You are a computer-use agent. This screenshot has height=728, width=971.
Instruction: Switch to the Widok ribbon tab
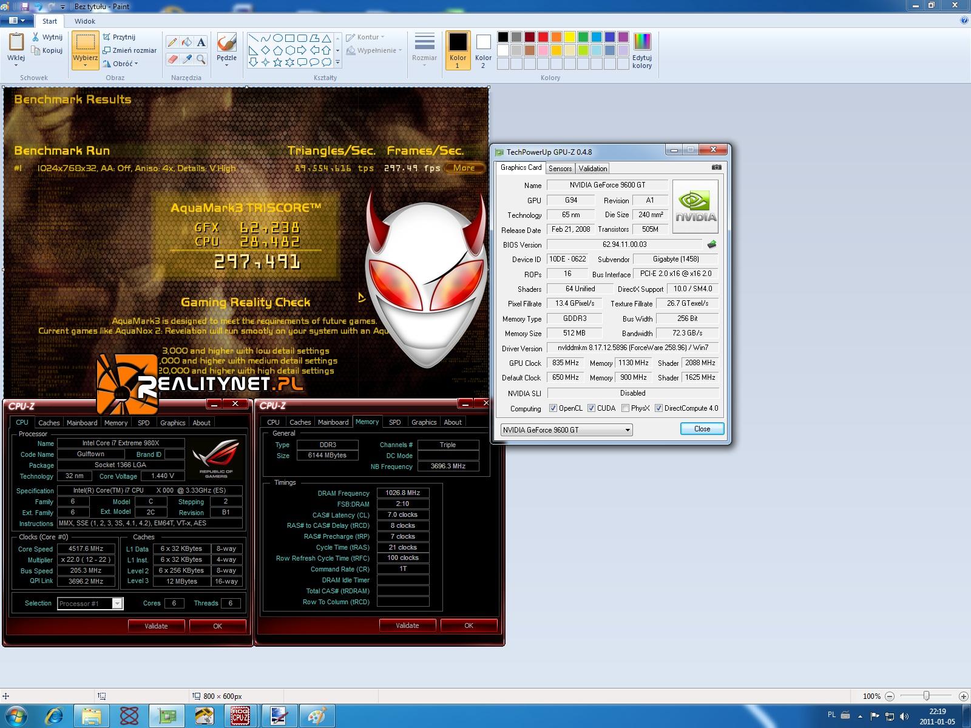click(x=85, y=21)
